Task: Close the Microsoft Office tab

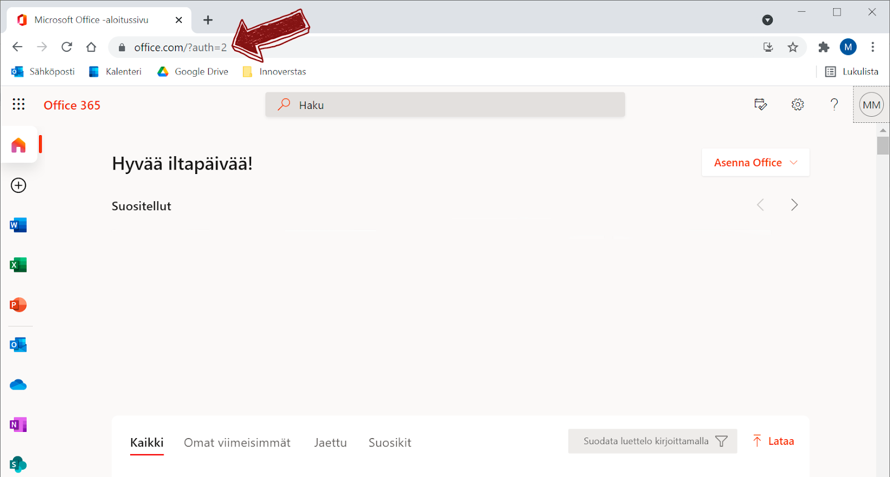Action: click(179, 20)
